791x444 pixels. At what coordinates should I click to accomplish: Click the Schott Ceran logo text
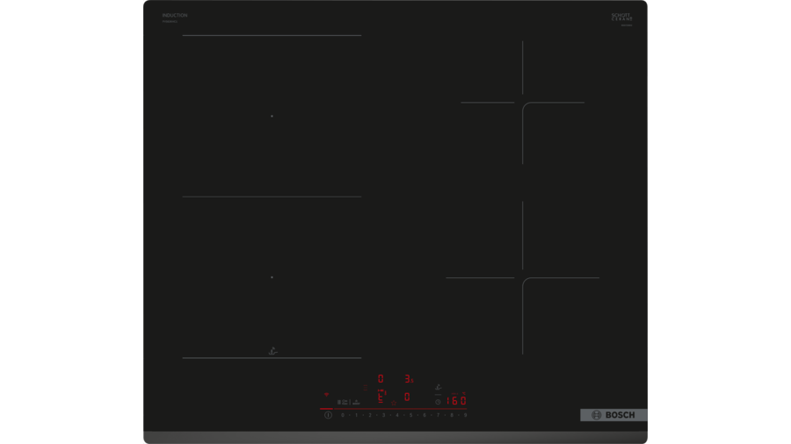click(622, 18)
